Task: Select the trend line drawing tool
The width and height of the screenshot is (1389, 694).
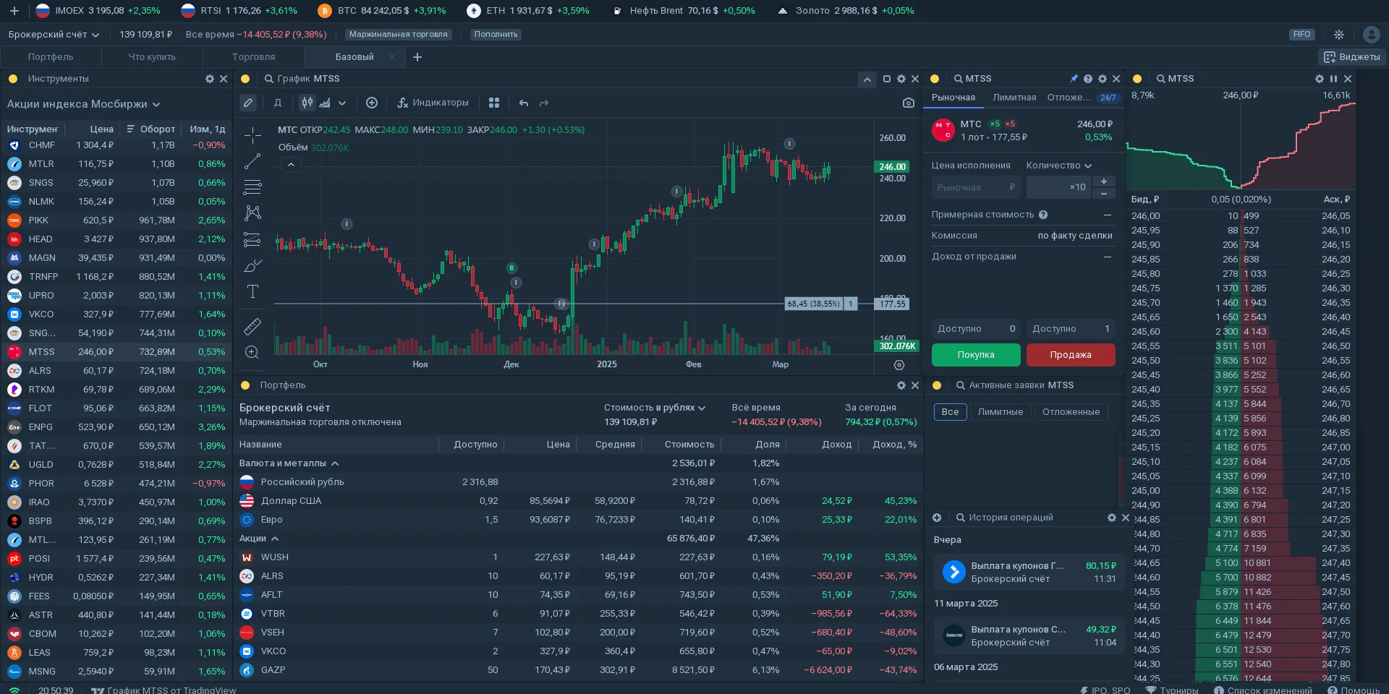Action: tap(252, 161)
